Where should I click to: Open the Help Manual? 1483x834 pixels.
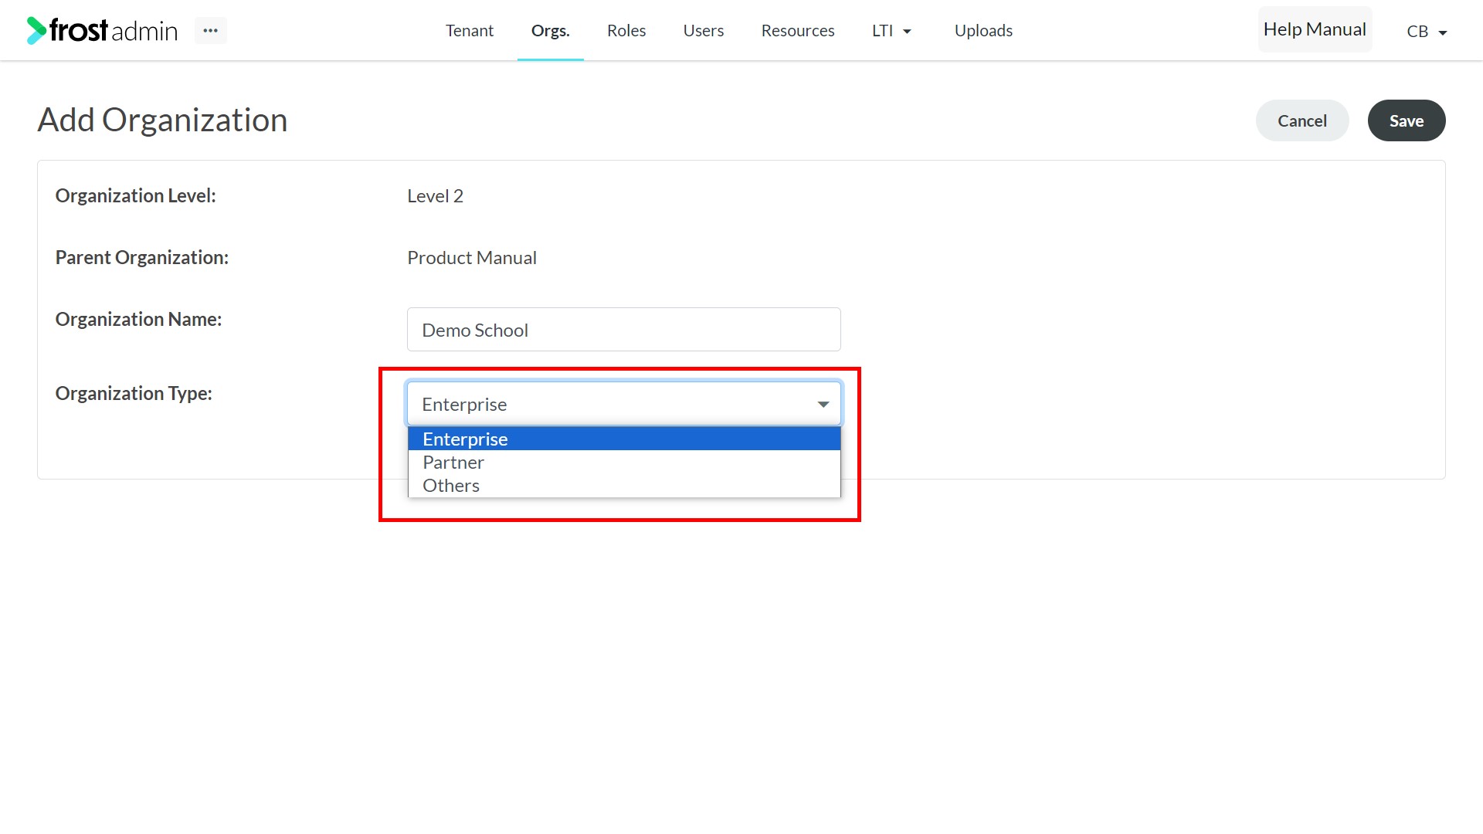[x=1315, y=29]
